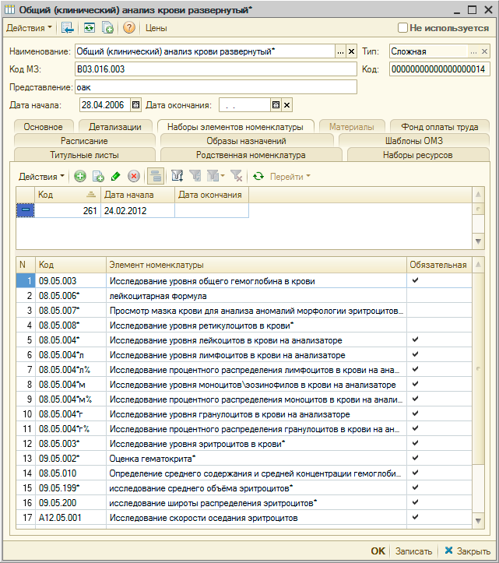Open calendar picker for Дата начала
The image size is (499, 563).
pos(135,105)
